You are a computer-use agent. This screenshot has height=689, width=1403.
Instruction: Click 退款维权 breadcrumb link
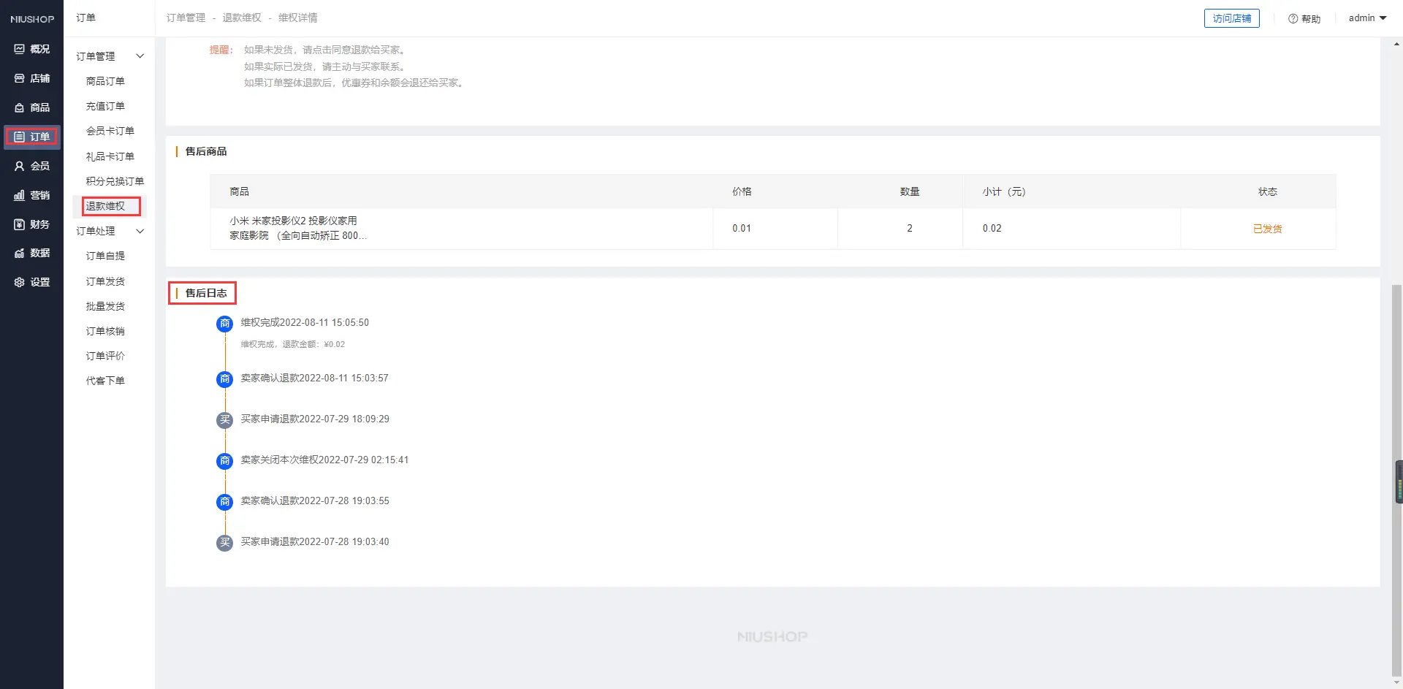coord(242,18)
